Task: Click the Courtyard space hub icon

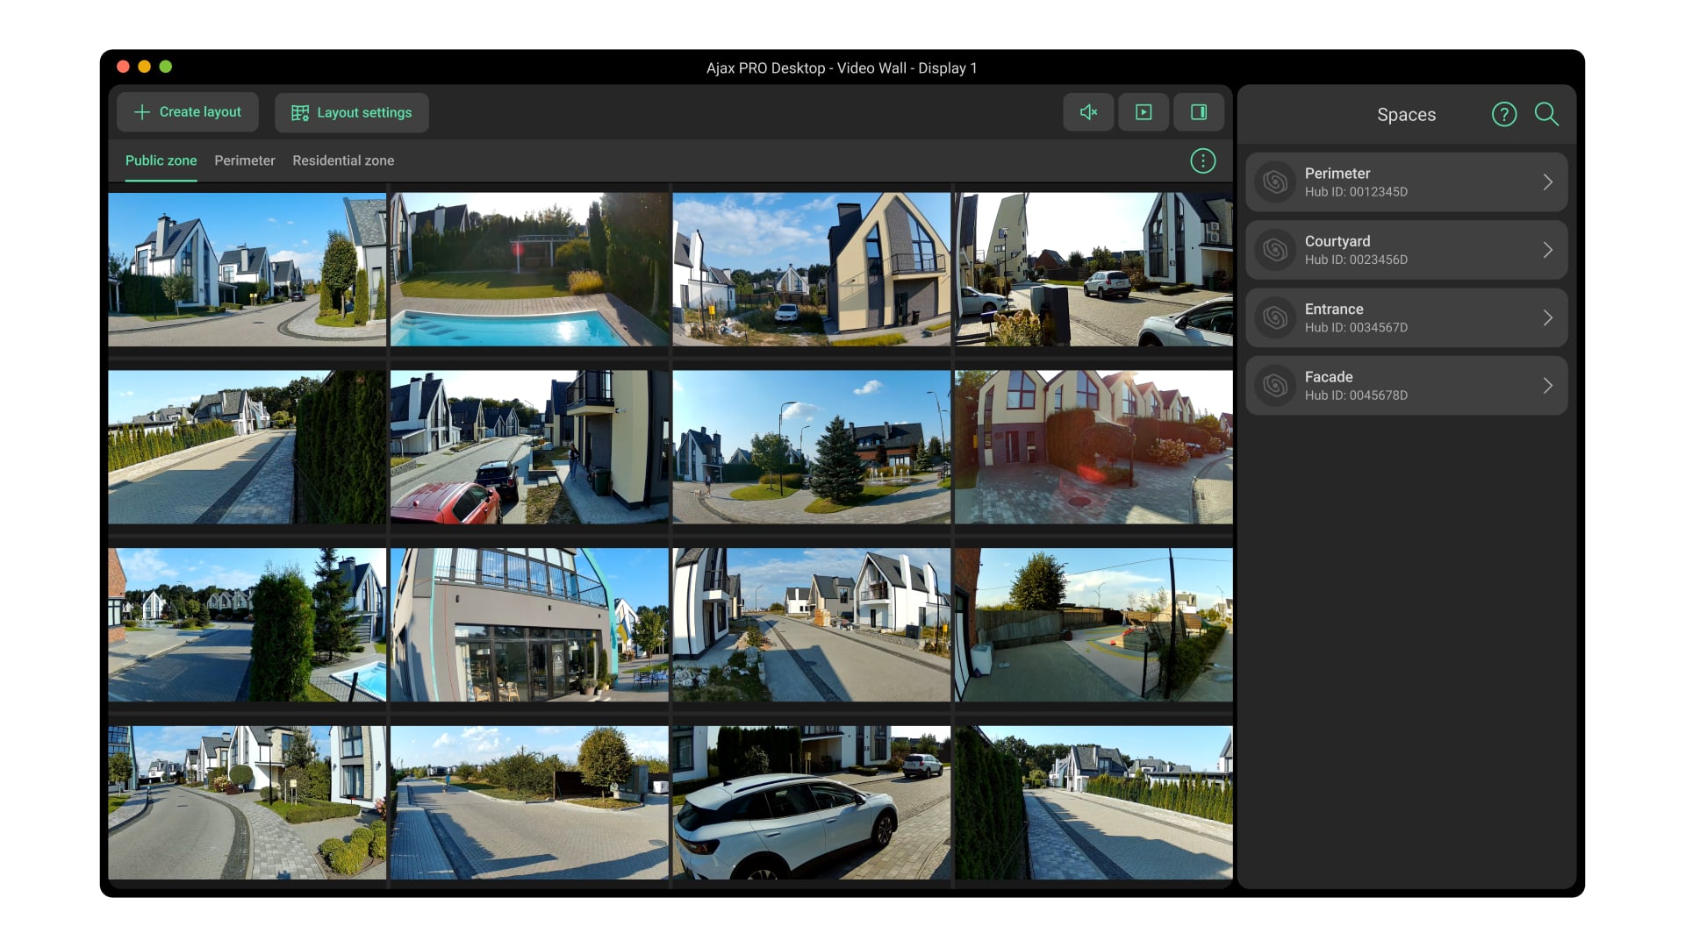Action: pyautogui.click(x=1275, y=250)
